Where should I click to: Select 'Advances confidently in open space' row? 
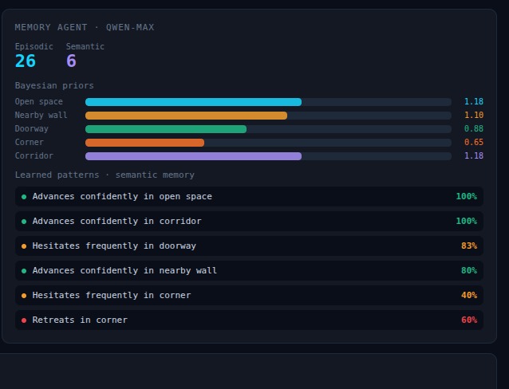coord(249,197)
